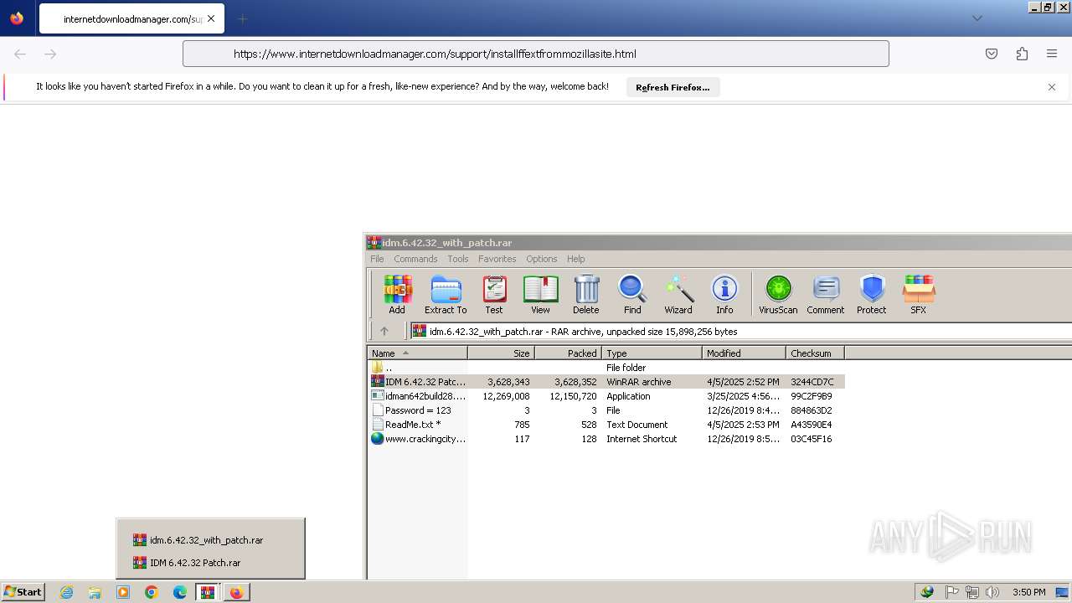
Task: Click the Firefox taskbar button
Action: 236,592
